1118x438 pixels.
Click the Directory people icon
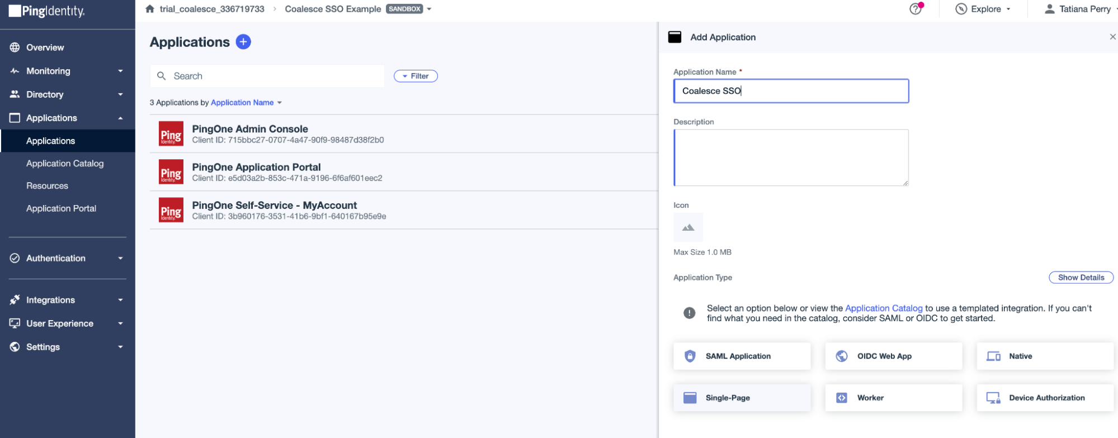tap(15, 94)
